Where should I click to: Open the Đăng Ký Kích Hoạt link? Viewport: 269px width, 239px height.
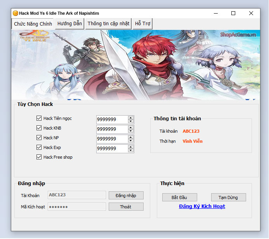click(202, 206)
